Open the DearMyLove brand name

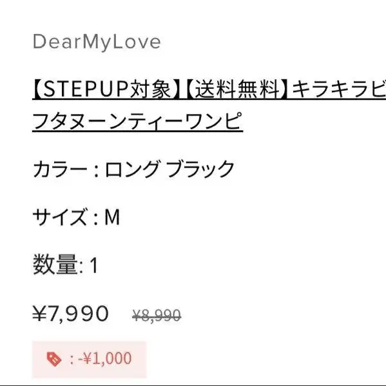click(x=97, y=43)
